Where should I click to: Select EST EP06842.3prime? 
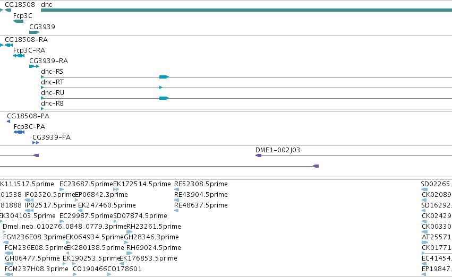pyautogui.click(x=101, y=195)
